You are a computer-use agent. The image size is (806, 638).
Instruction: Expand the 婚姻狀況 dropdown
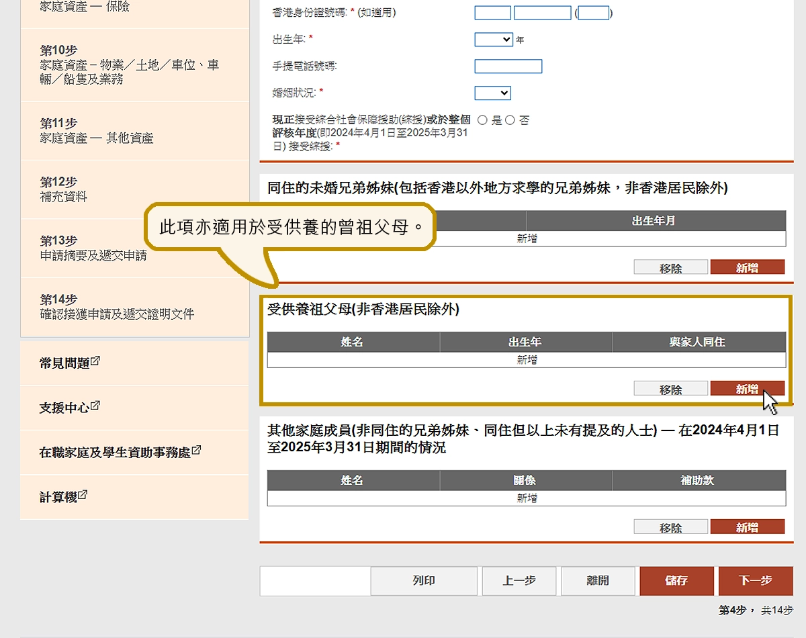point(492,93)
